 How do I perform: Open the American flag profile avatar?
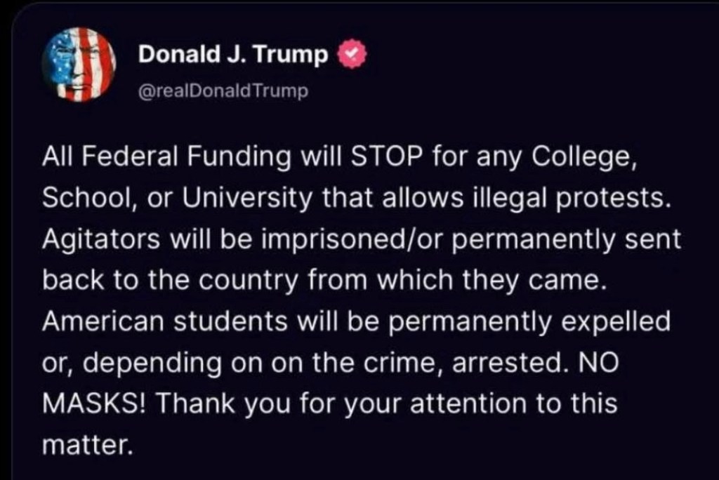pyautogui.click(x=79, y=65)
